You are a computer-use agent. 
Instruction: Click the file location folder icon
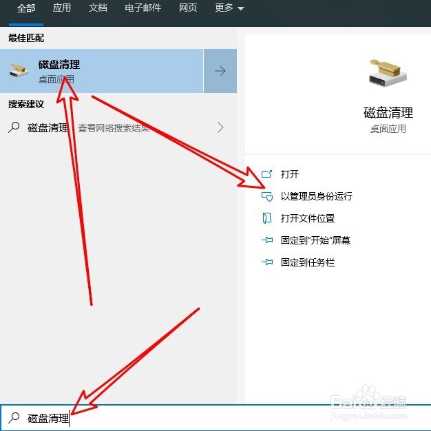point(267,218)
